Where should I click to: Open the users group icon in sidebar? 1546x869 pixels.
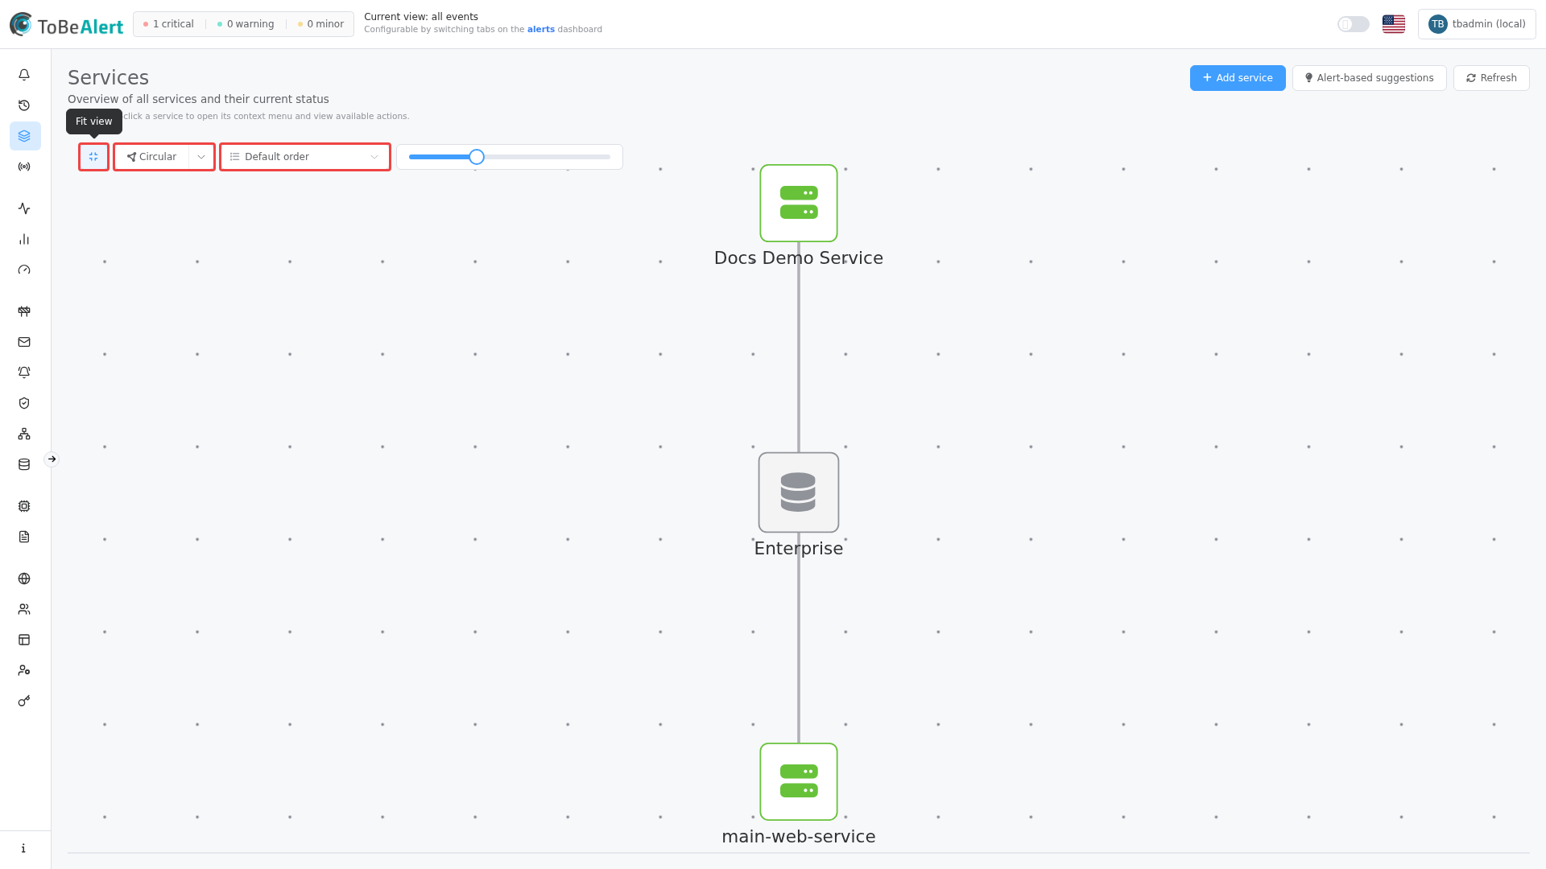(24, 609)
